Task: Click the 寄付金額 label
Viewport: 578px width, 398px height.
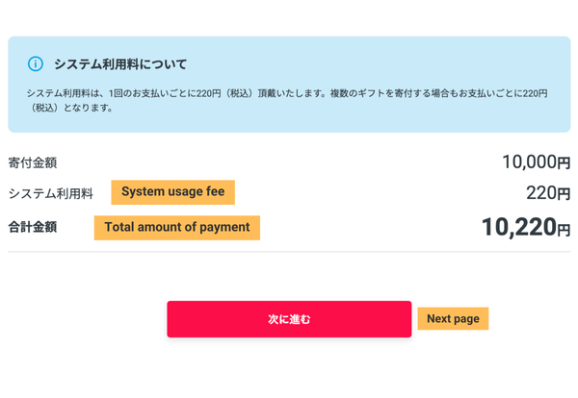Action: coord(32,162)
